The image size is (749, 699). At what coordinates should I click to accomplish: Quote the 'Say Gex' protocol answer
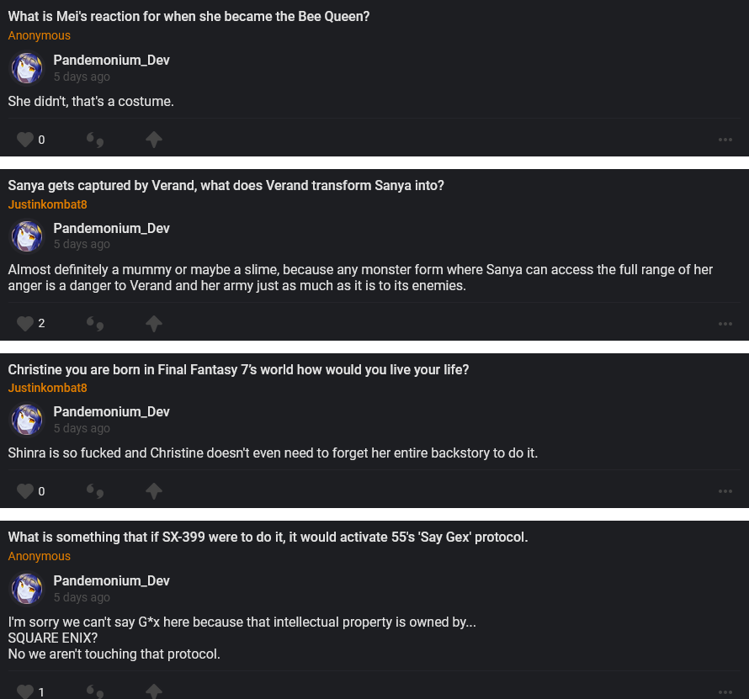[x=95, y=691]
